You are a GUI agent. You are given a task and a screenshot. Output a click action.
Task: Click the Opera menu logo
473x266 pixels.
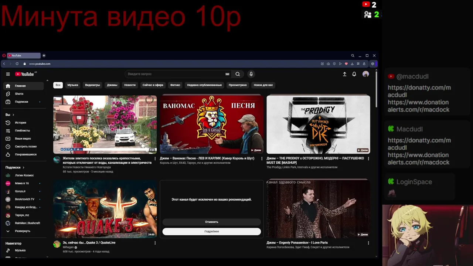[4, 55]
